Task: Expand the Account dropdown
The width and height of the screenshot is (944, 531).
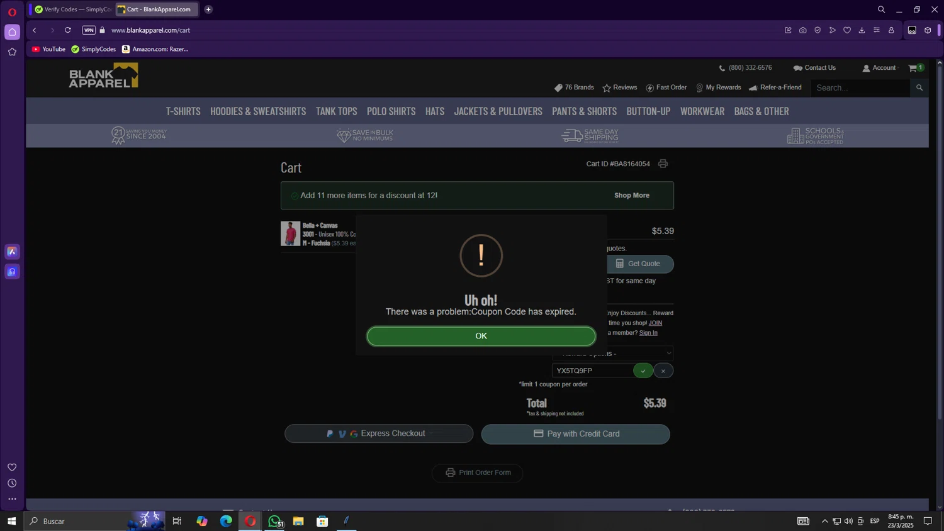Action: 881,68
